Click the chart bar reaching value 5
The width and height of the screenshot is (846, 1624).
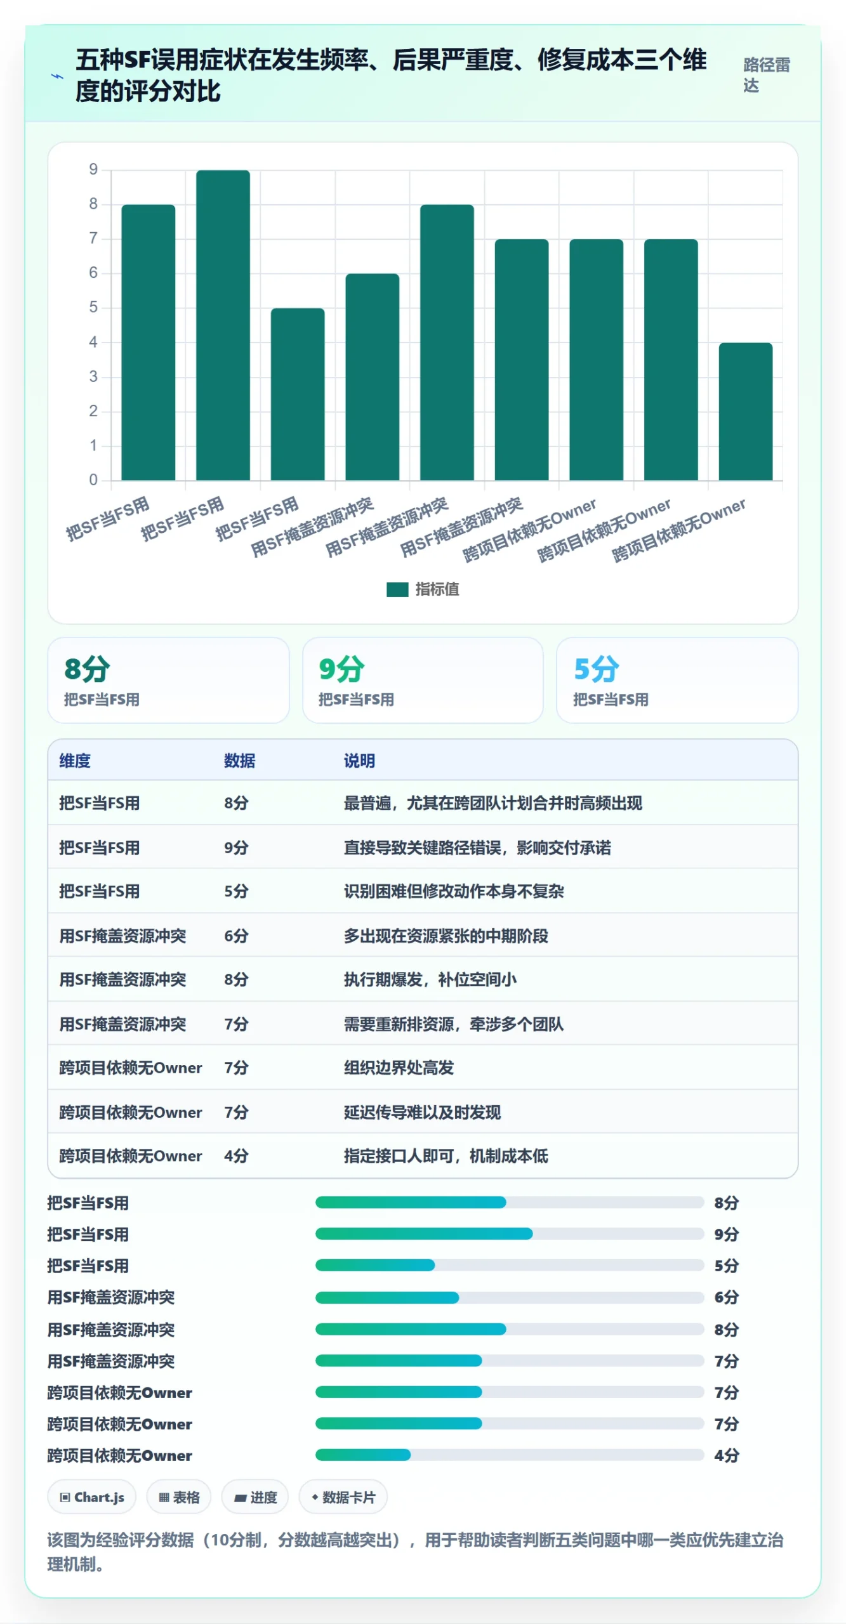click(298, 394)
